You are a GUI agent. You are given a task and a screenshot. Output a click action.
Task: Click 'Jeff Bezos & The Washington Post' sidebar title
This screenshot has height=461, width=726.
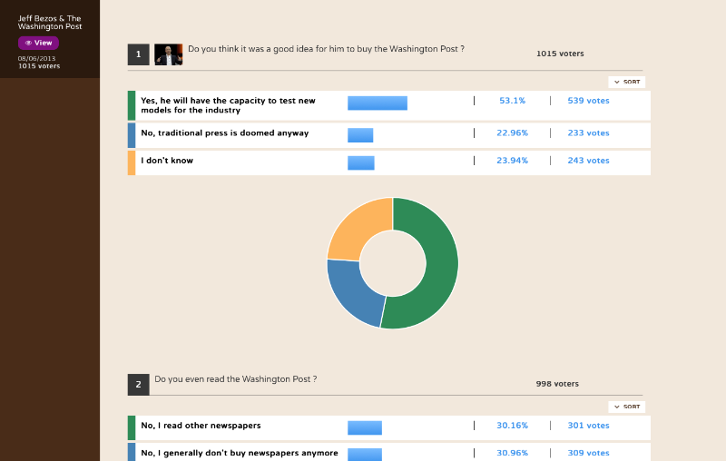(50, 22)
